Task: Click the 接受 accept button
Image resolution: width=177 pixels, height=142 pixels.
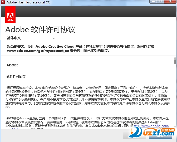Action: 160,136
